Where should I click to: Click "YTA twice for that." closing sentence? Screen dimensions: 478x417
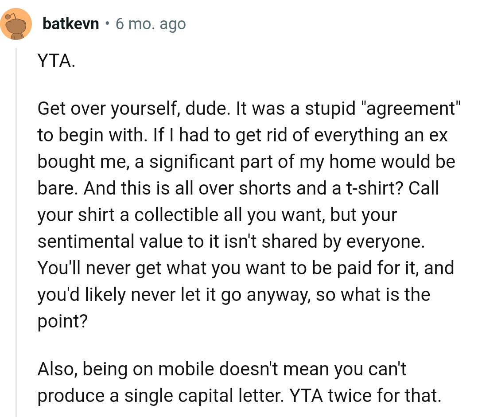pos(365,396)
